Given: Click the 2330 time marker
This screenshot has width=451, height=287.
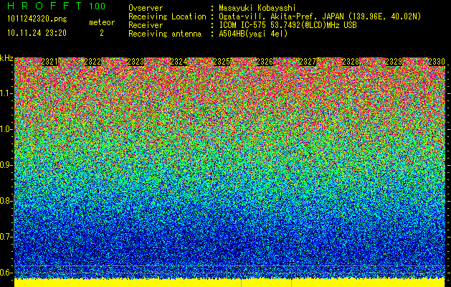Looking at the screenshot, I should pyautogui.click(x=437, y=62).
